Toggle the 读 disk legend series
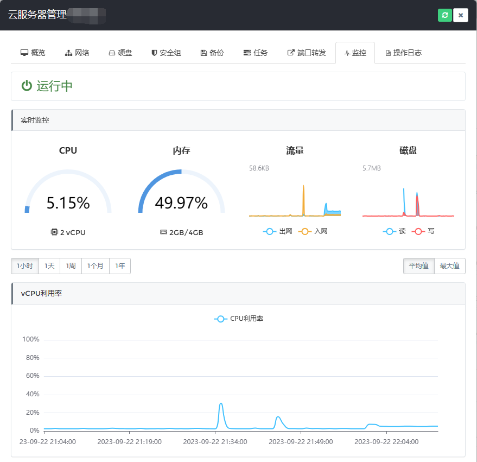This screenshot has height=462, width=477. [x=395, y=232]
